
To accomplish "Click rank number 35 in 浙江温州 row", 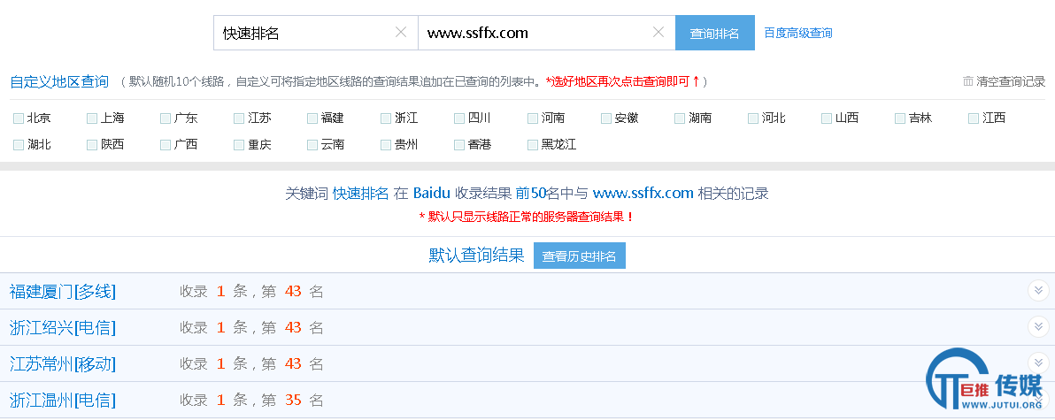I will point(293,400).
